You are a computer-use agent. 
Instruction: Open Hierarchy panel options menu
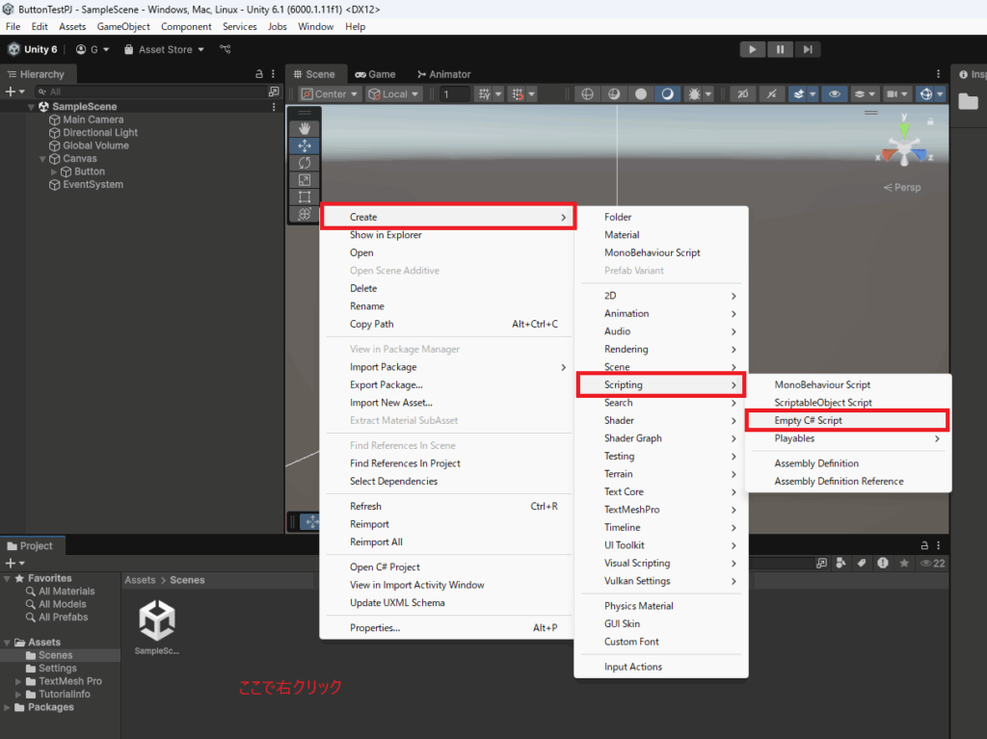coord(273,73)
